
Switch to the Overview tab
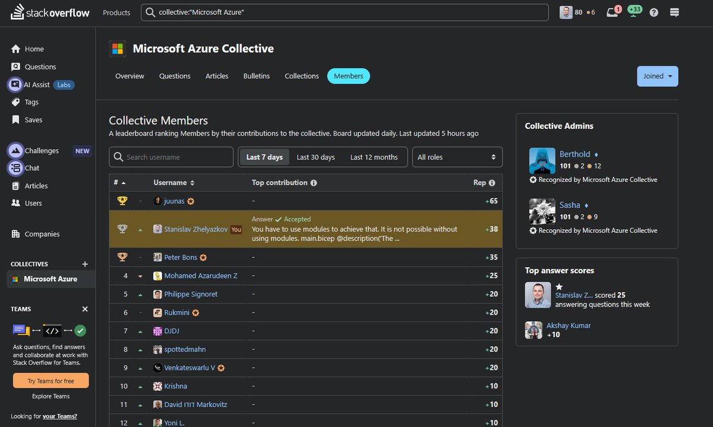(130, 76)
